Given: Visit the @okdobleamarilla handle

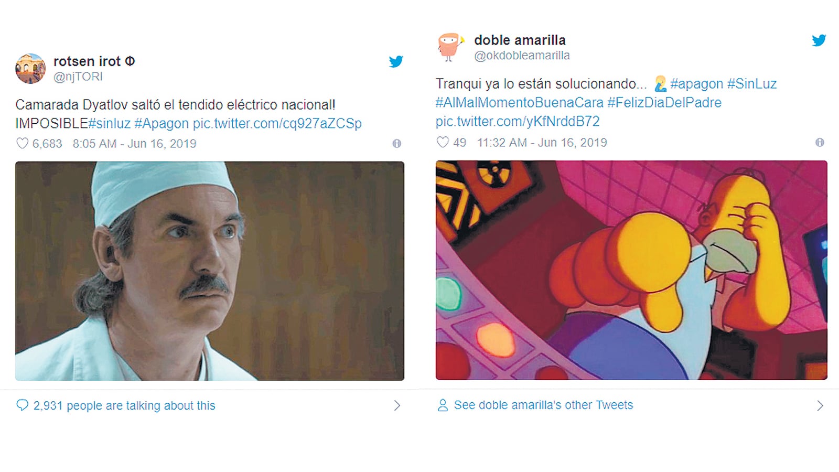Looking at the screenshot, I should tap(522, 56).
